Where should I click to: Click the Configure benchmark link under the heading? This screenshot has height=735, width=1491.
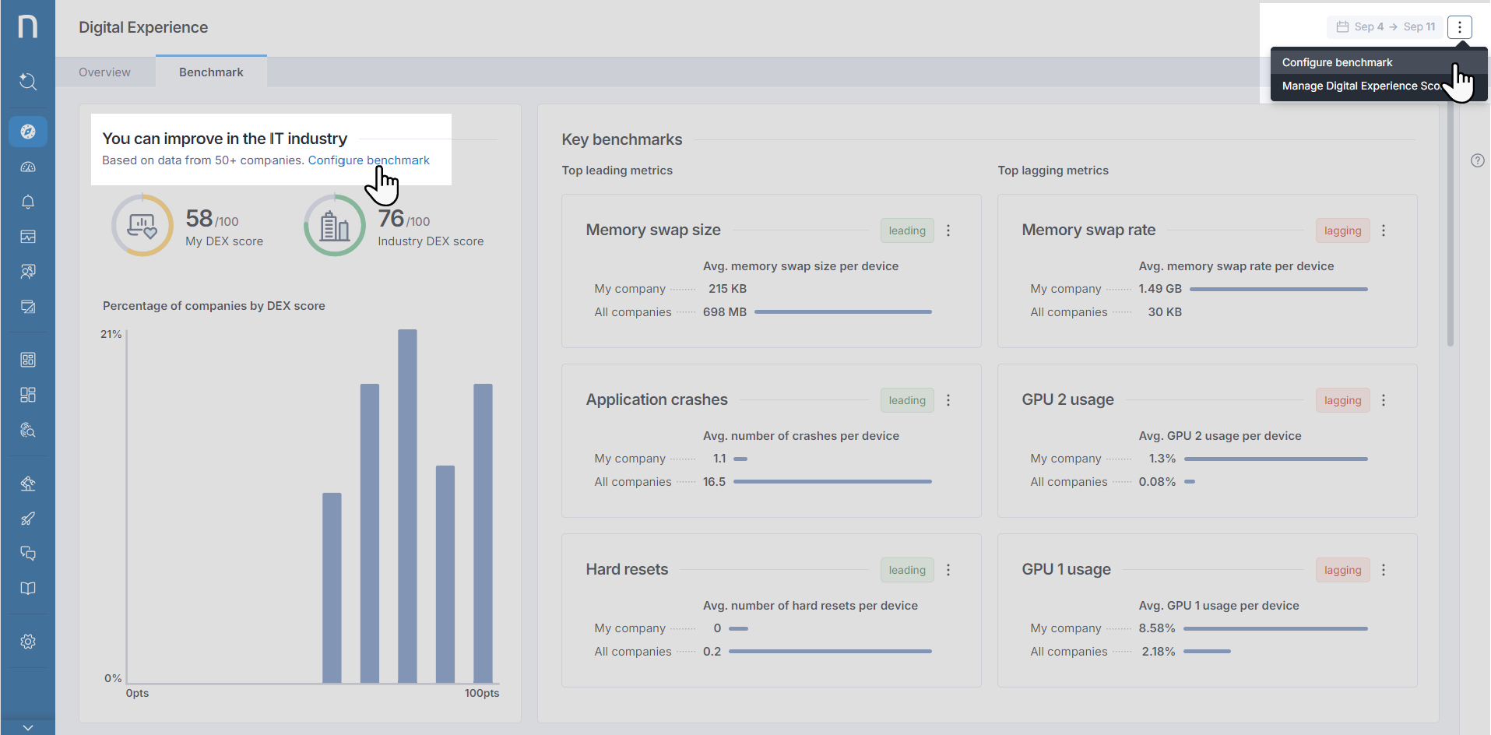(368, 160)
